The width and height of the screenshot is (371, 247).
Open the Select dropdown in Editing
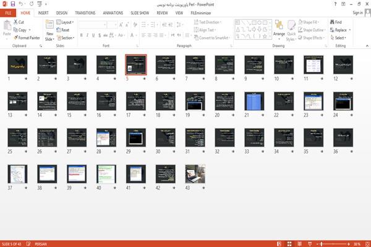pyautogui.click(x=338, y=38)
